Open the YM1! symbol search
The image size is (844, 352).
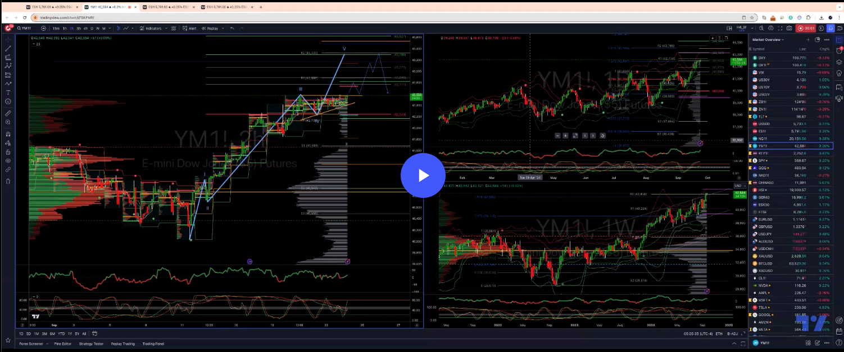point(25,28)
